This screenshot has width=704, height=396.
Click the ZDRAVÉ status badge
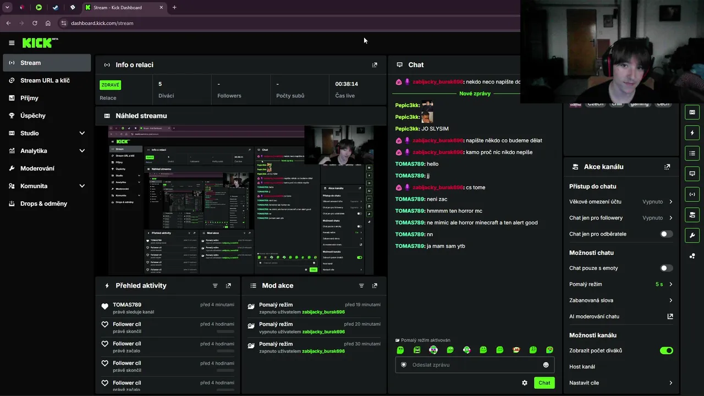point(110,85)
